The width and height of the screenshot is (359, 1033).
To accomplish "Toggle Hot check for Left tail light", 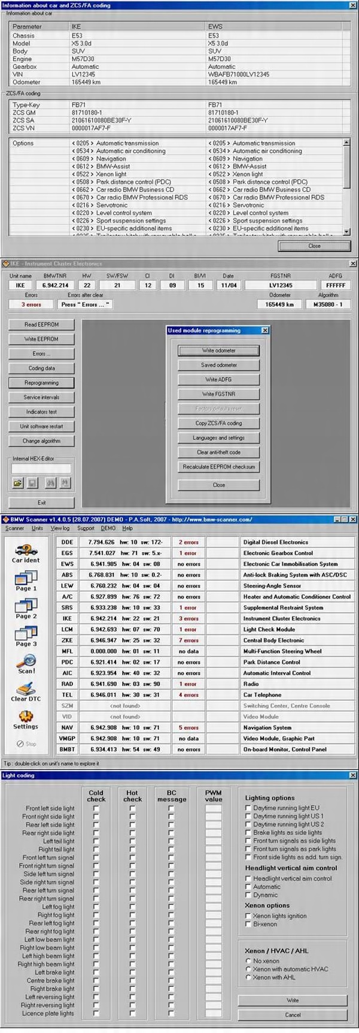I will pos(132,841).
